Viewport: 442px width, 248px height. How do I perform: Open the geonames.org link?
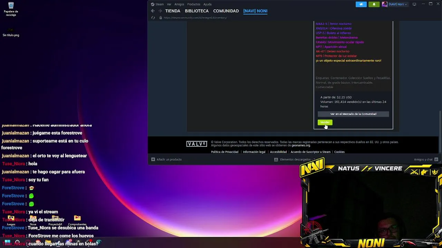[301, 145]
